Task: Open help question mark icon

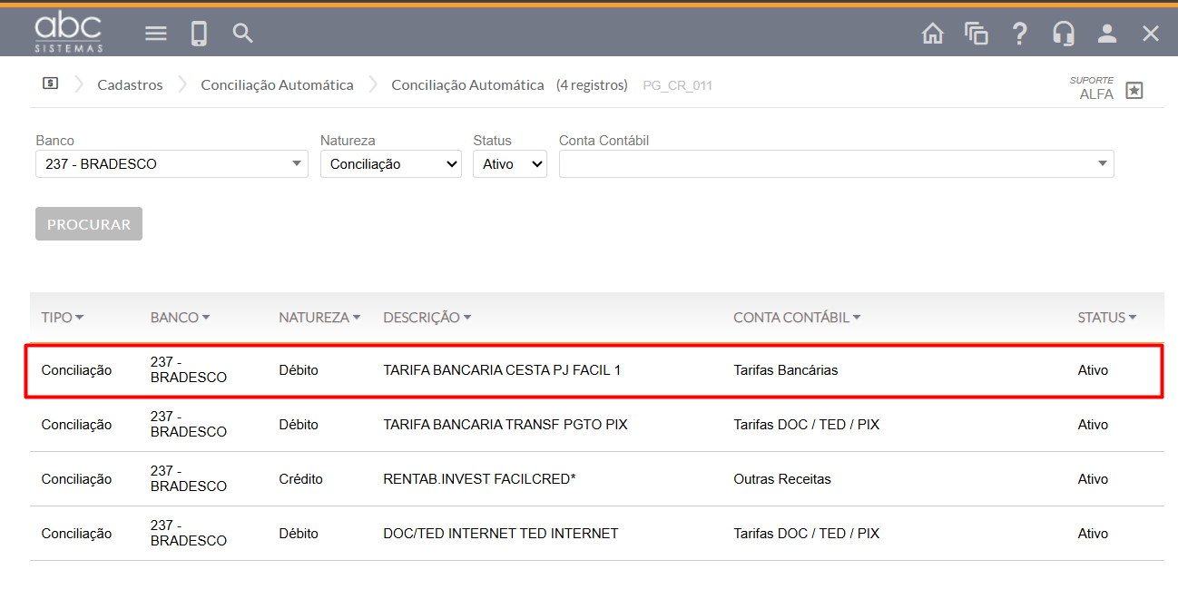Action: [1019, 34]
